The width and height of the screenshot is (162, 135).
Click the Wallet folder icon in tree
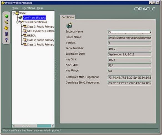17,13
